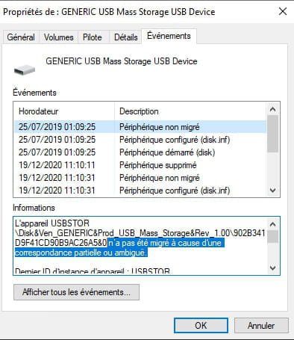
Task: Click the Afficher tous les événements button
Action: [x=76, y=292]
